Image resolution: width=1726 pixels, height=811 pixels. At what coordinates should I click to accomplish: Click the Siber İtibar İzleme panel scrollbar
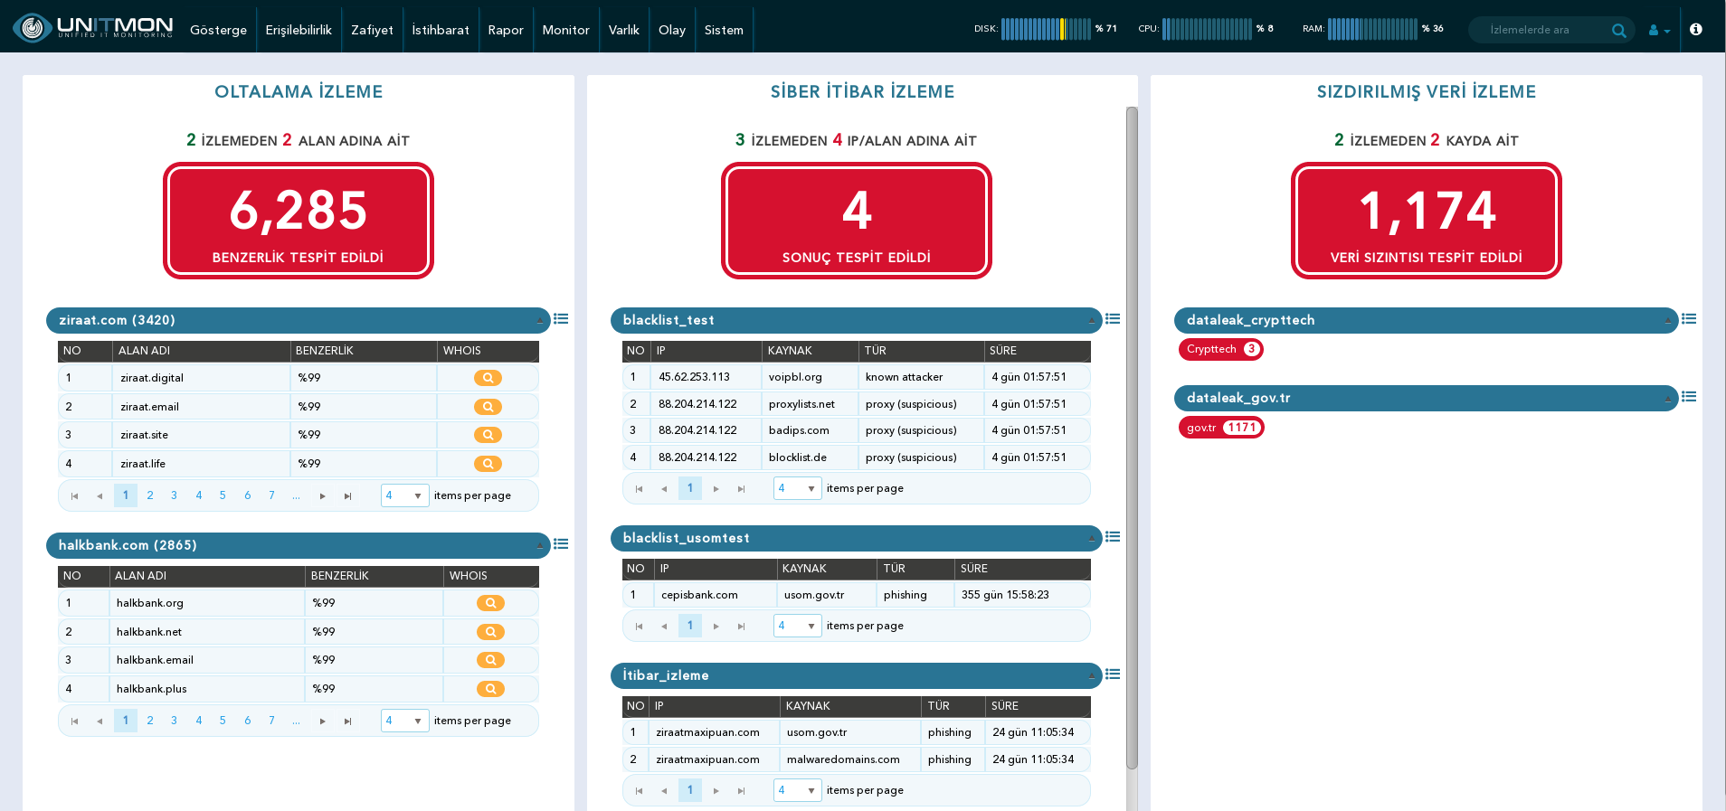click(x=1132, y=439)
